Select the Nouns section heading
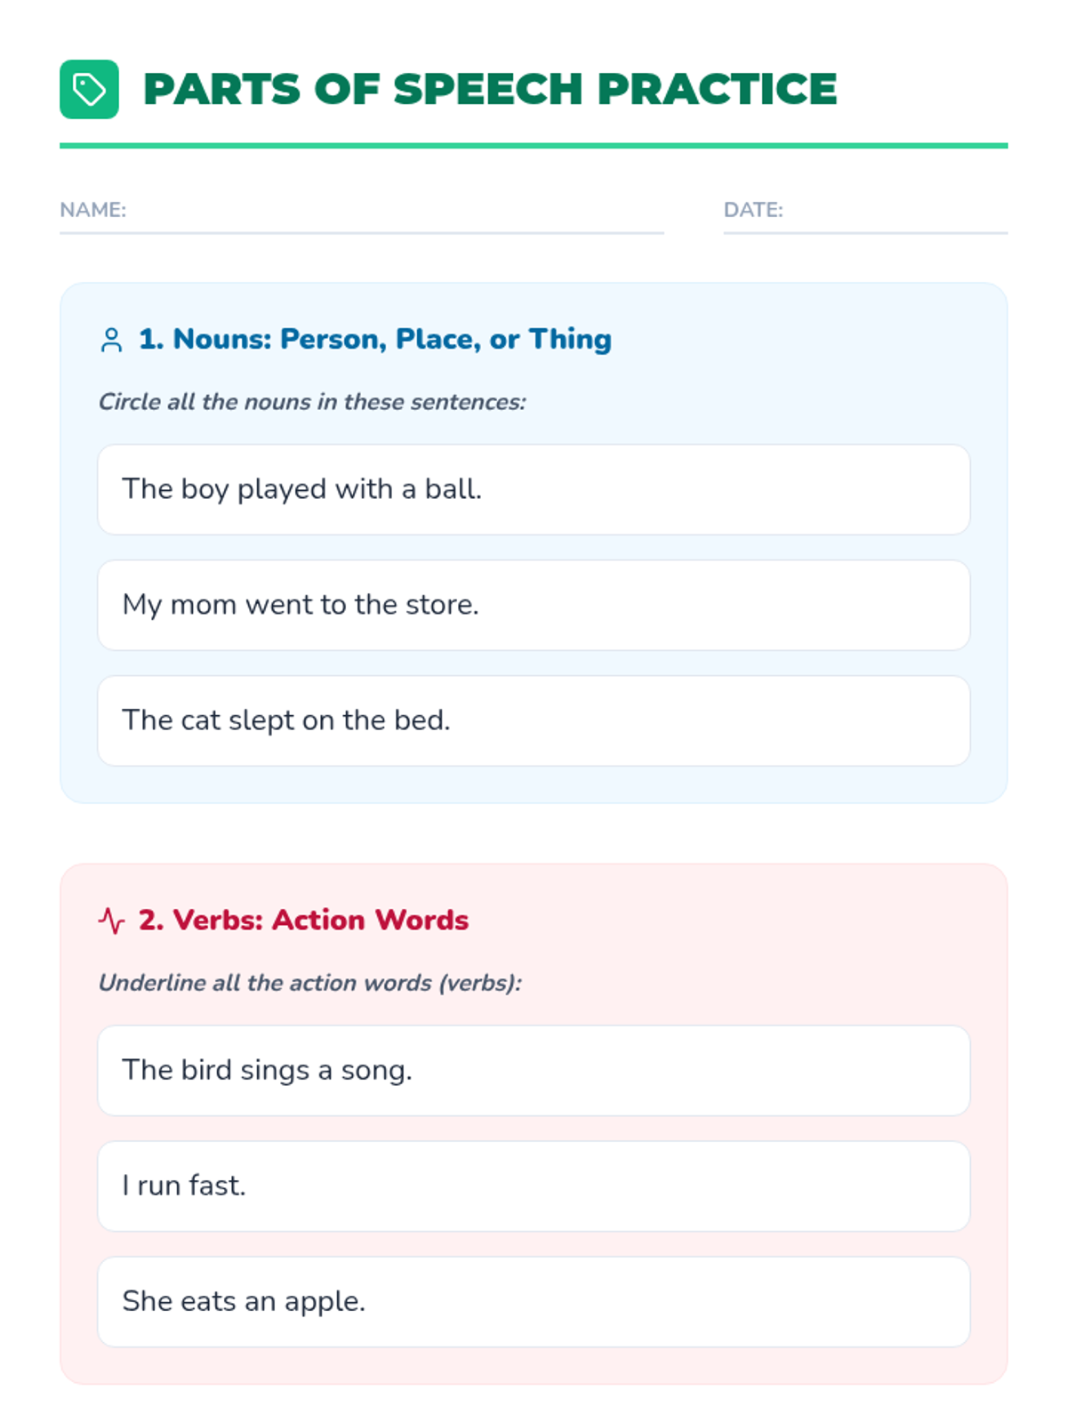This screenshot has height=1423, width=1067. coord(374,339)
